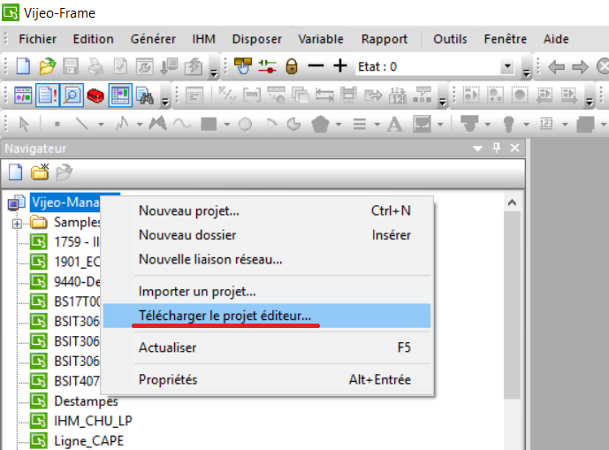Toggle the feedback zone panel icon
The width and height of the screenshot is (609, 450).
click(x=48, y=95)
